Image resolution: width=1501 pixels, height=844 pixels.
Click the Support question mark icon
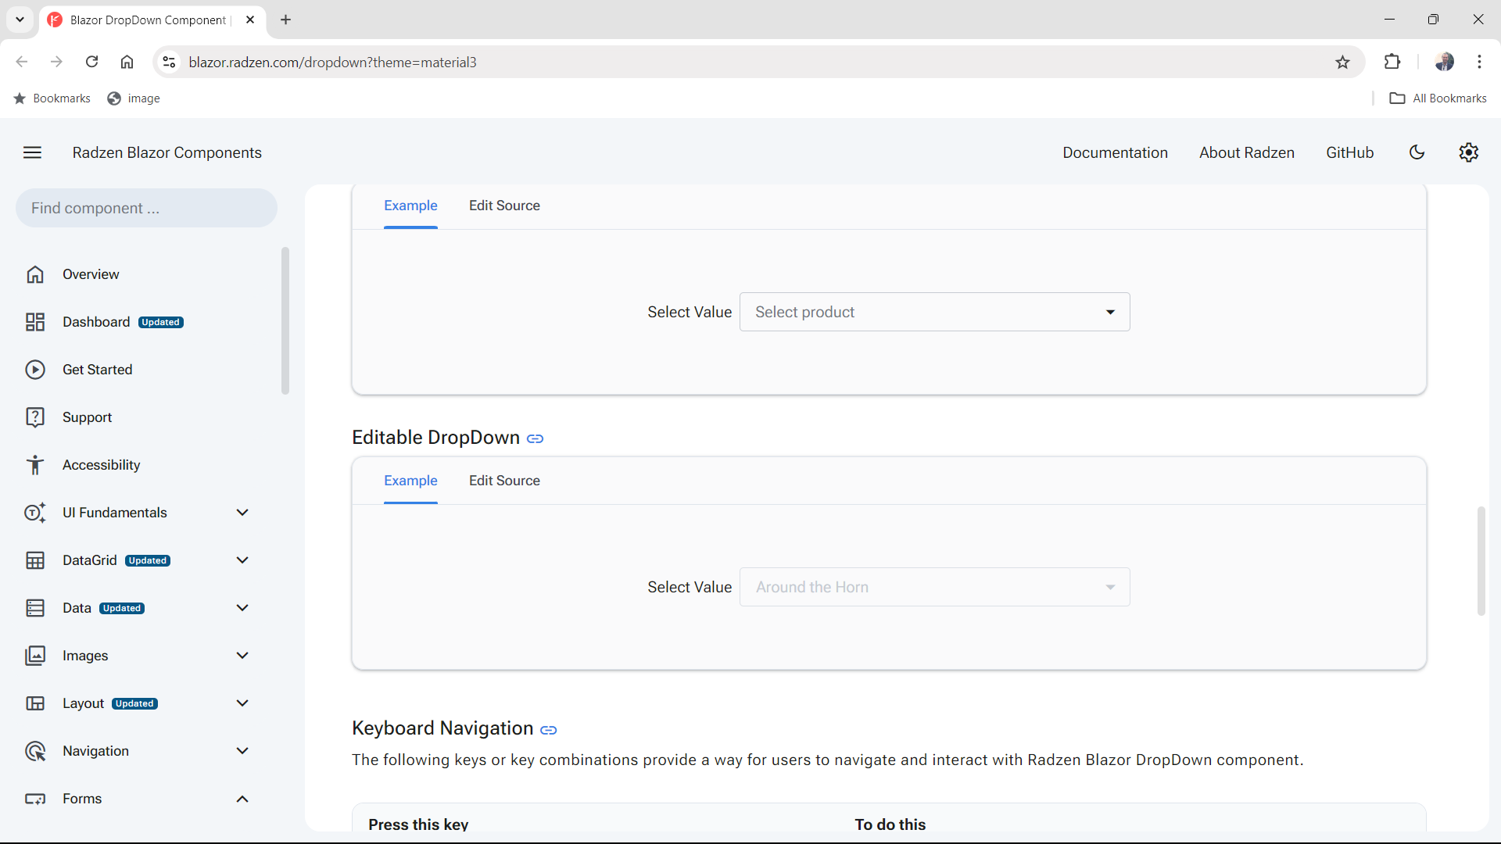pos(36,417)
